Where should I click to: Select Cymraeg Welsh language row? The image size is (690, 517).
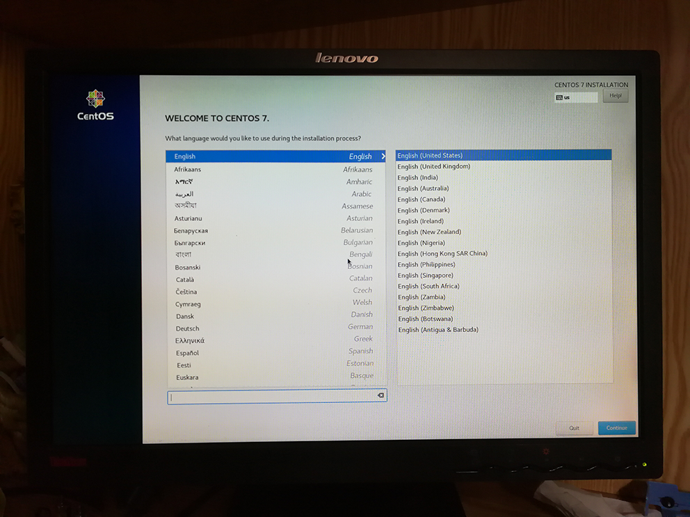point(275,304)
